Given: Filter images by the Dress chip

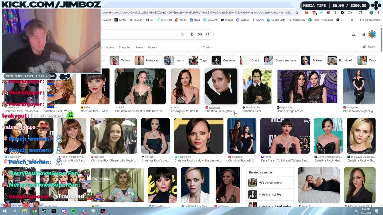Looking at the screenshot, I should point(251,60).
